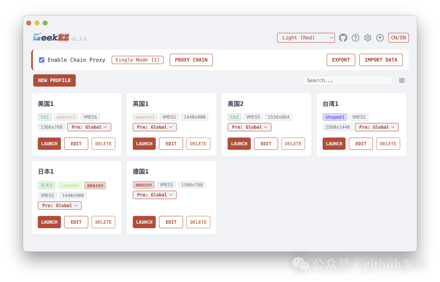Click the IMPORT DATA button
440x282 pixels.
click(381, 59)
